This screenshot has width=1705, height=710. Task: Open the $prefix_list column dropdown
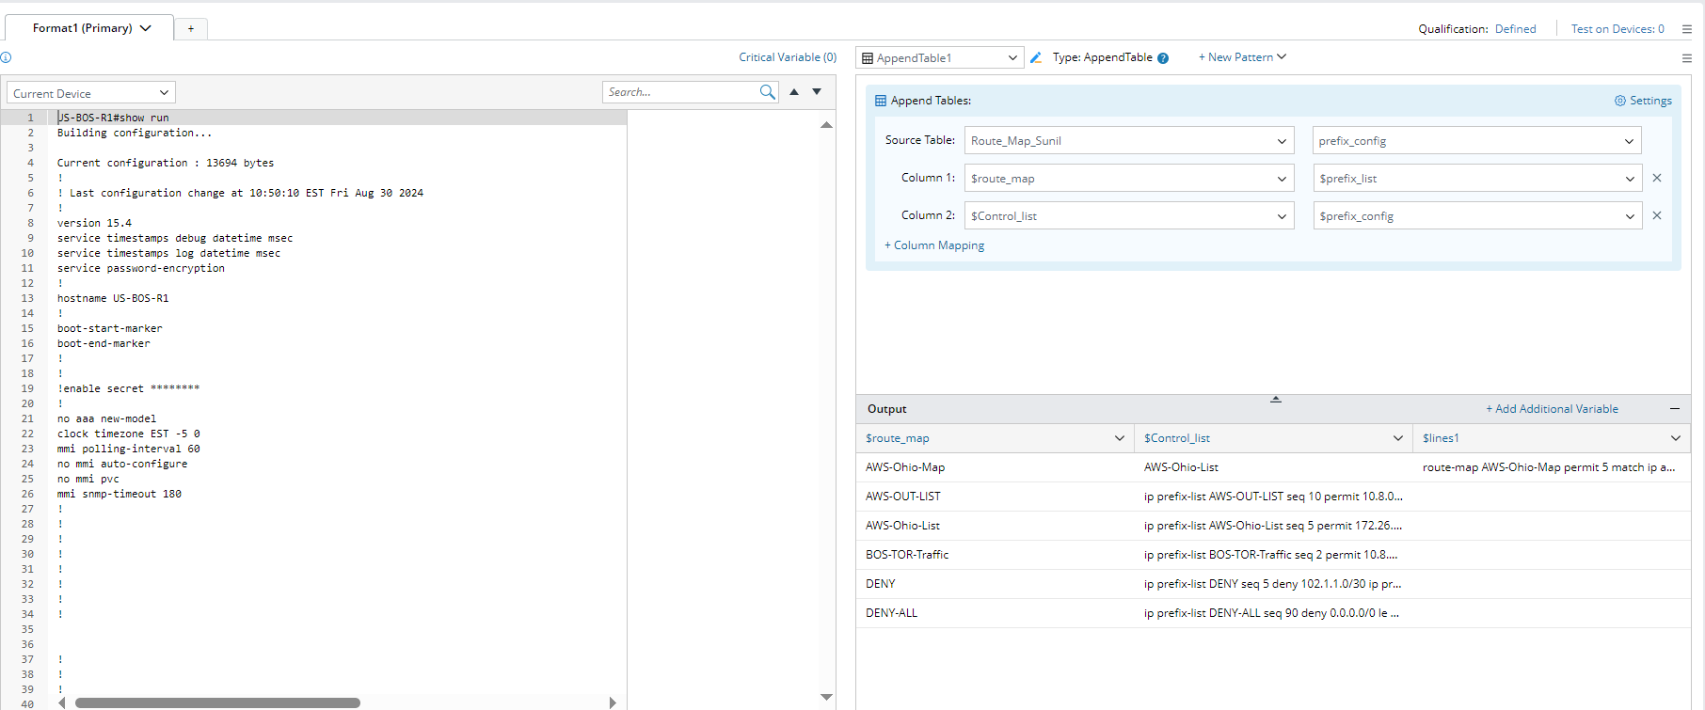(x=1477, y=179)
